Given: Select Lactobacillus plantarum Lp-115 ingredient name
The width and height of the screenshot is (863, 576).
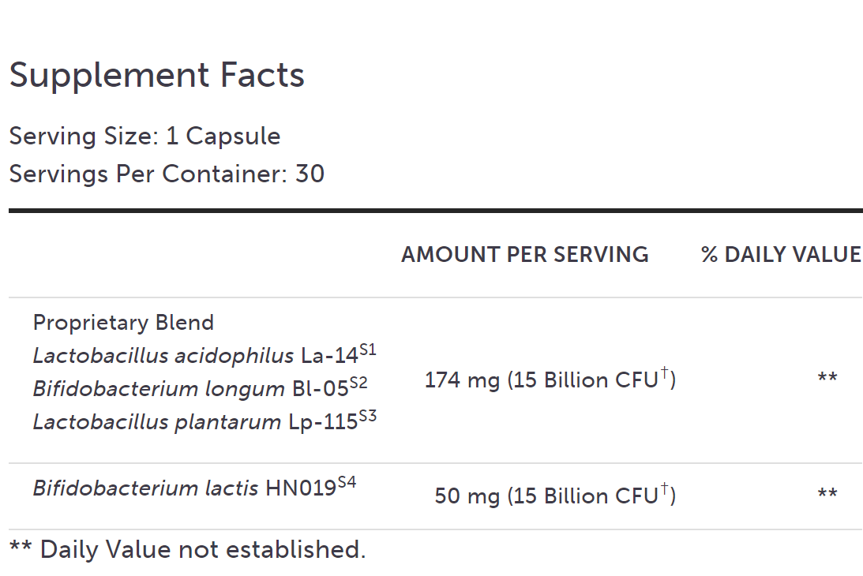Looking at the screenshot, I should pos(195,422).
